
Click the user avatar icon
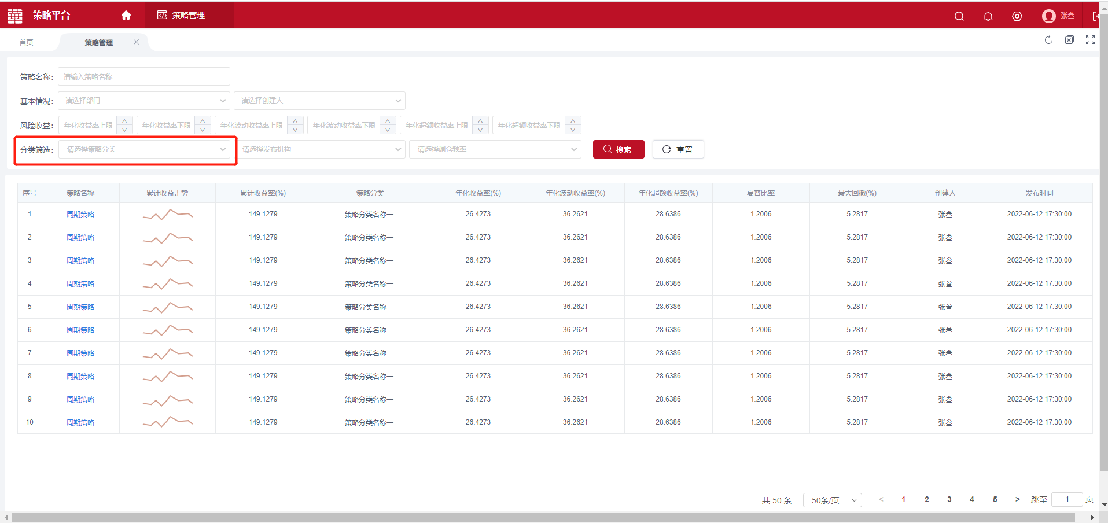pyautogui.click(x=1048, y=16)
